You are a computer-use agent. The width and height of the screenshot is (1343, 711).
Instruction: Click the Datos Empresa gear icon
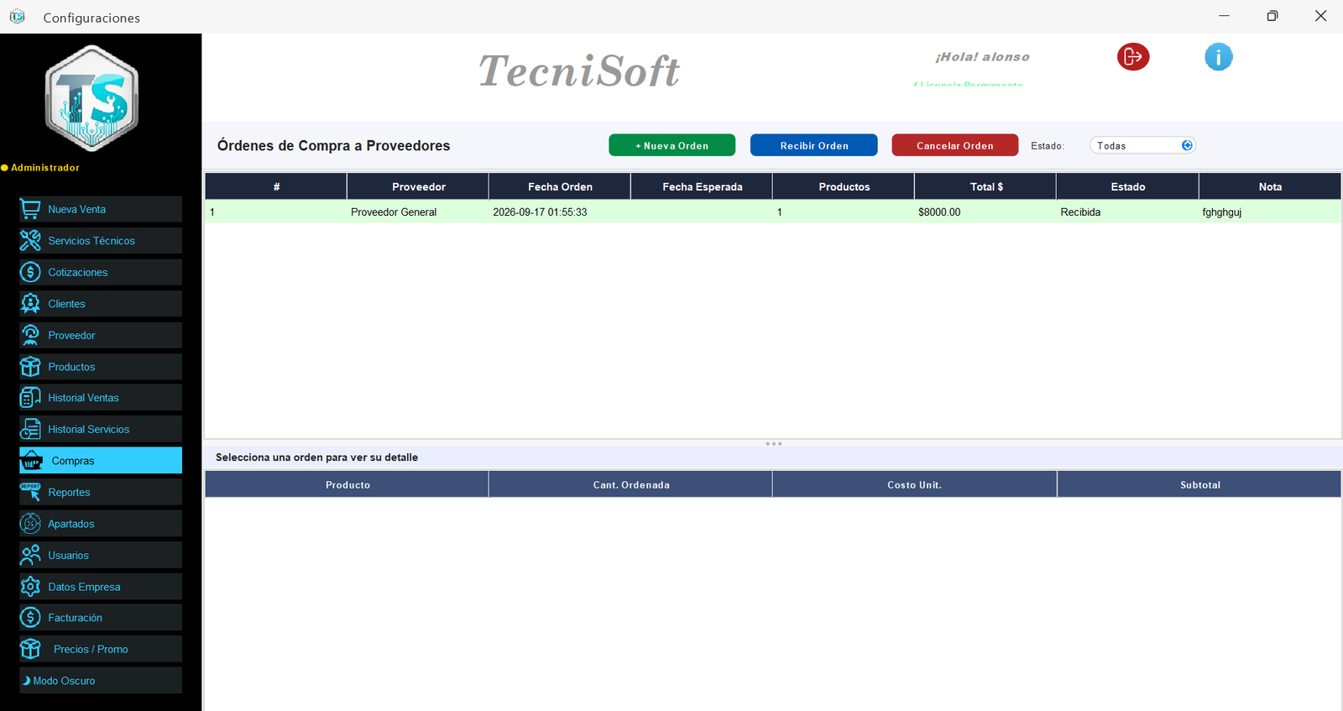pyautogui.click(x=30, y=587)
